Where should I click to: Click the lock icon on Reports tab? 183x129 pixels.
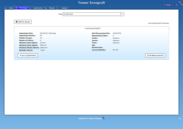click(x=46, y=8)
